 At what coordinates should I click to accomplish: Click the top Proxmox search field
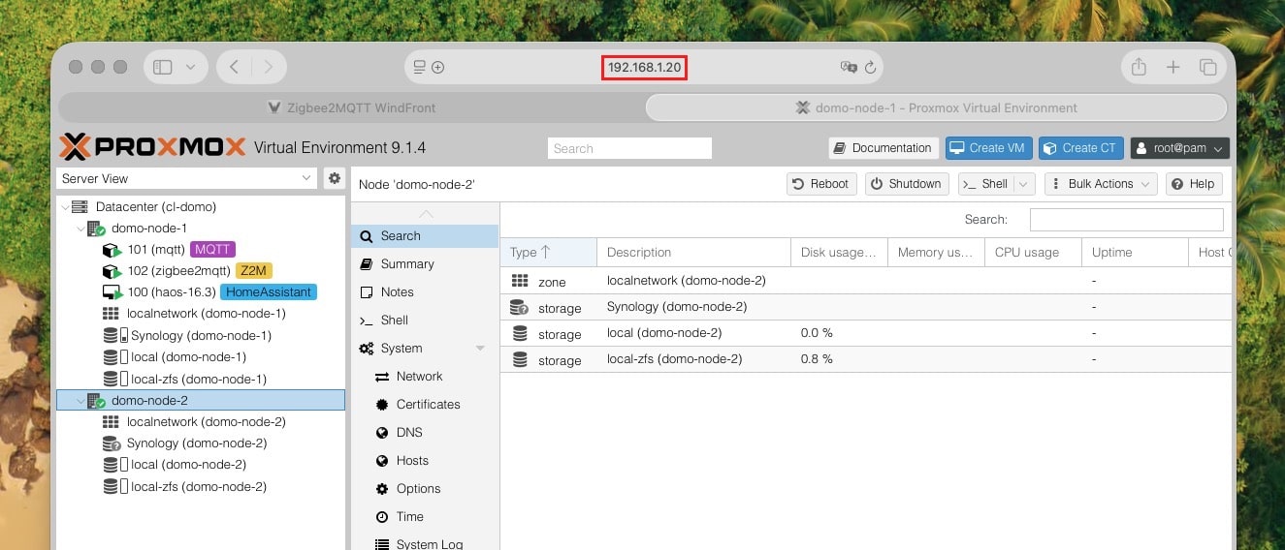pos(629,148)
